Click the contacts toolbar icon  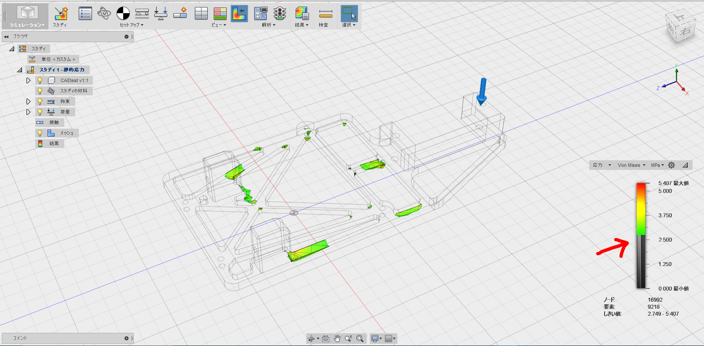180,14
